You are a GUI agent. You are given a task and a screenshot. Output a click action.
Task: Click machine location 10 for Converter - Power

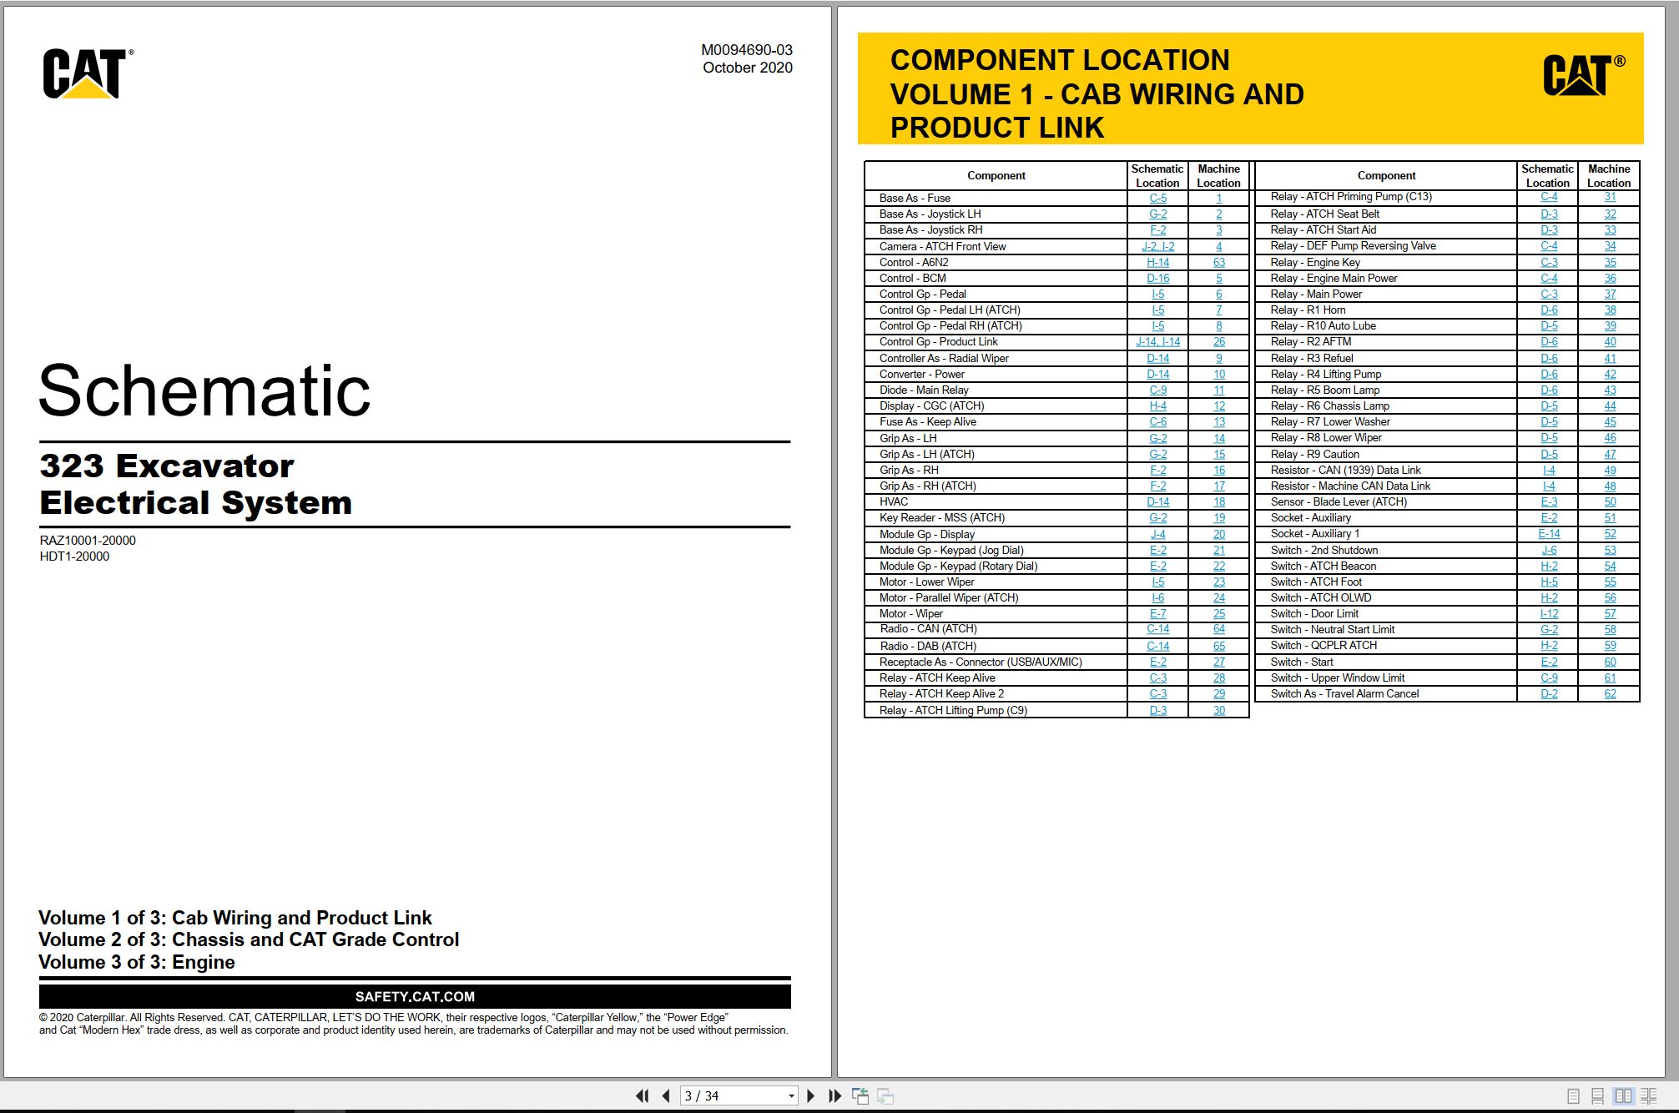[x=1218, y=374]
